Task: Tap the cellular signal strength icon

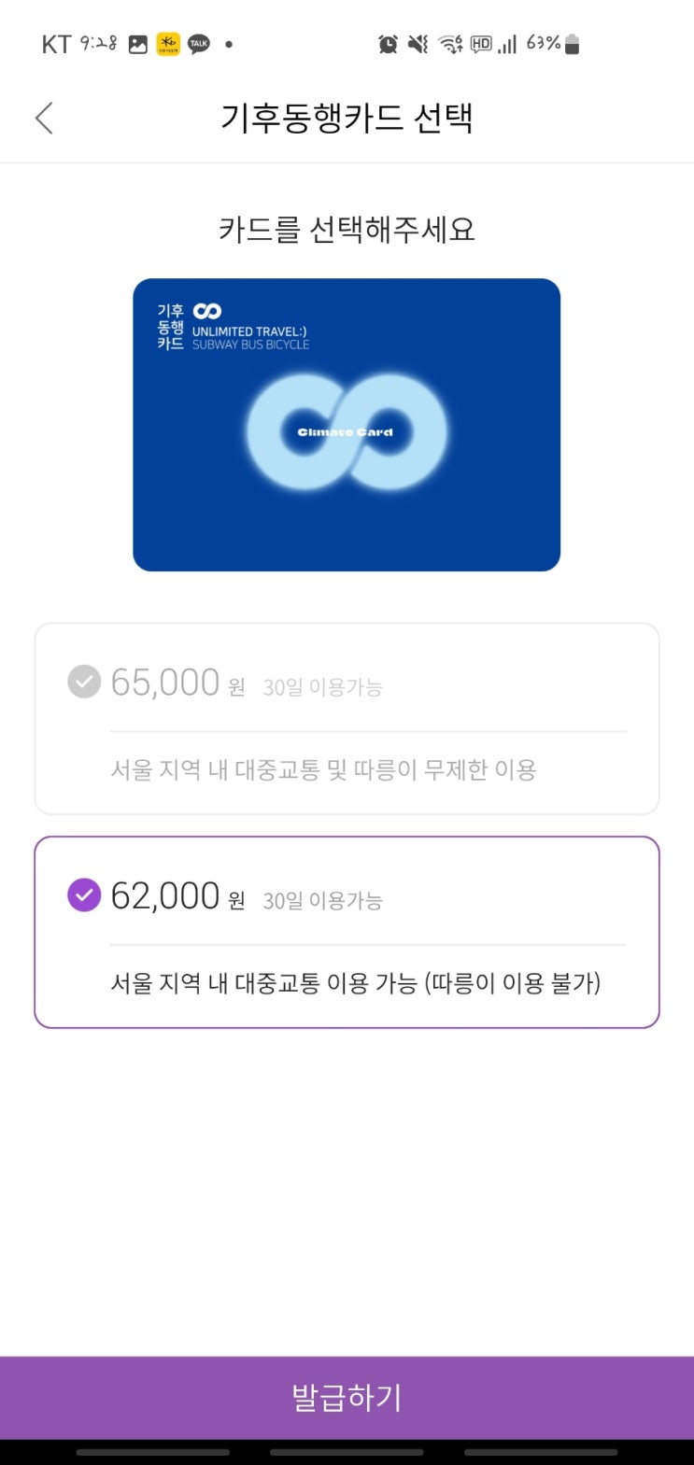Action: point(507,44)
